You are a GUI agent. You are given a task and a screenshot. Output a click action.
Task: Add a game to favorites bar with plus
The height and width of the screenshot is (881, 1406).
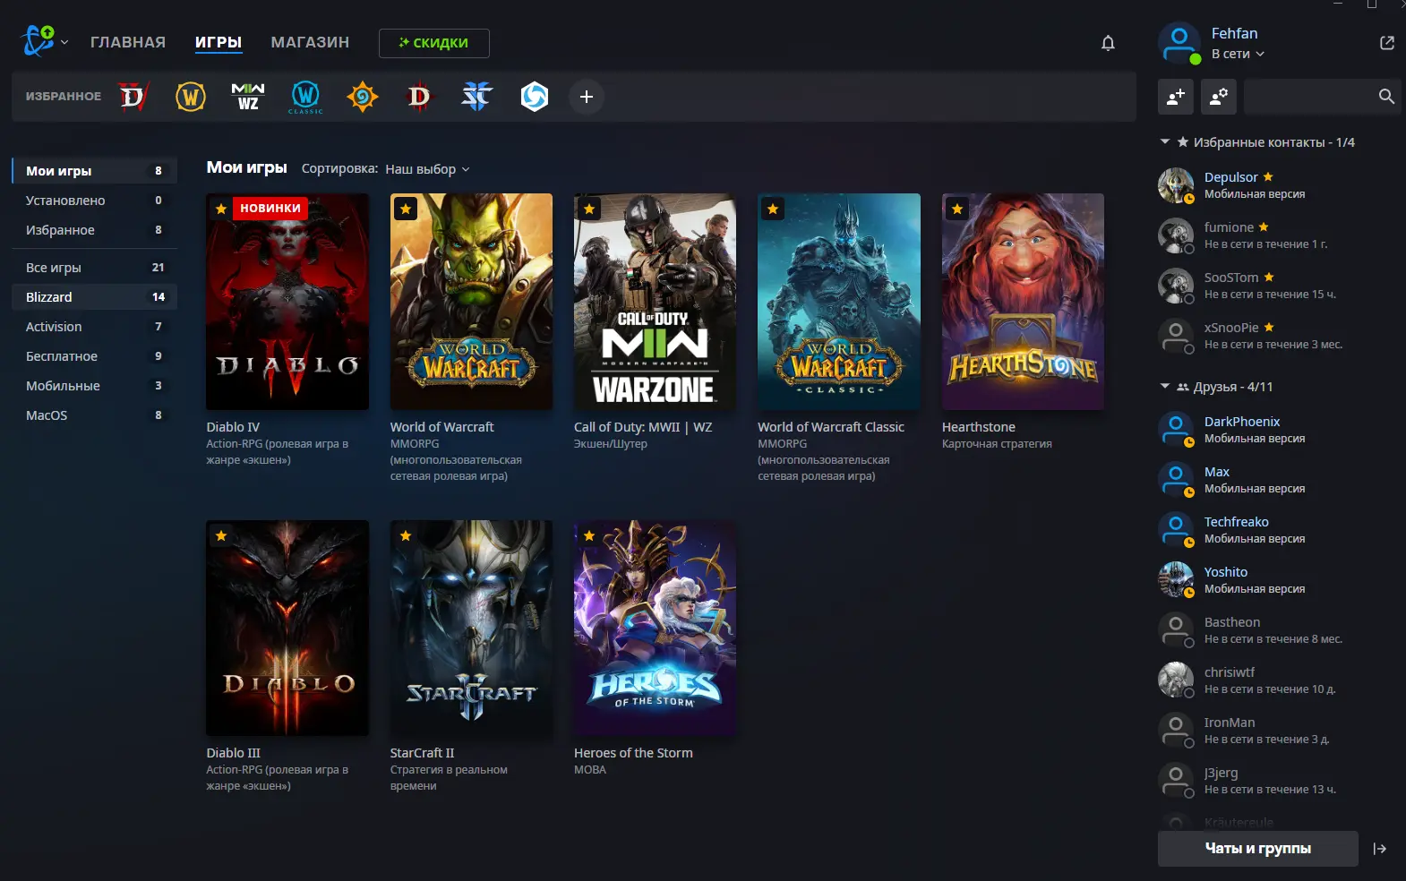pos(587,97)
